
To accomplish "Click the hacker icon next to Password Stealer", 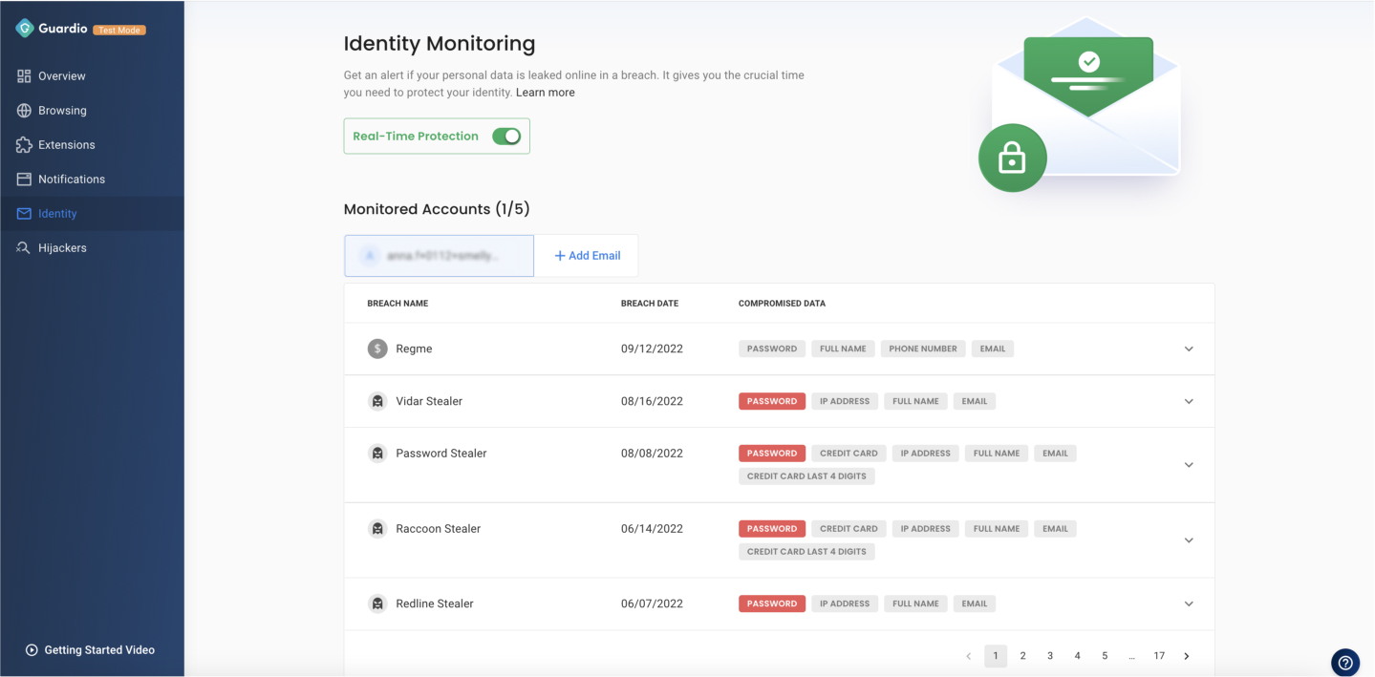I will pyautogui.click(x=377, y=454).
